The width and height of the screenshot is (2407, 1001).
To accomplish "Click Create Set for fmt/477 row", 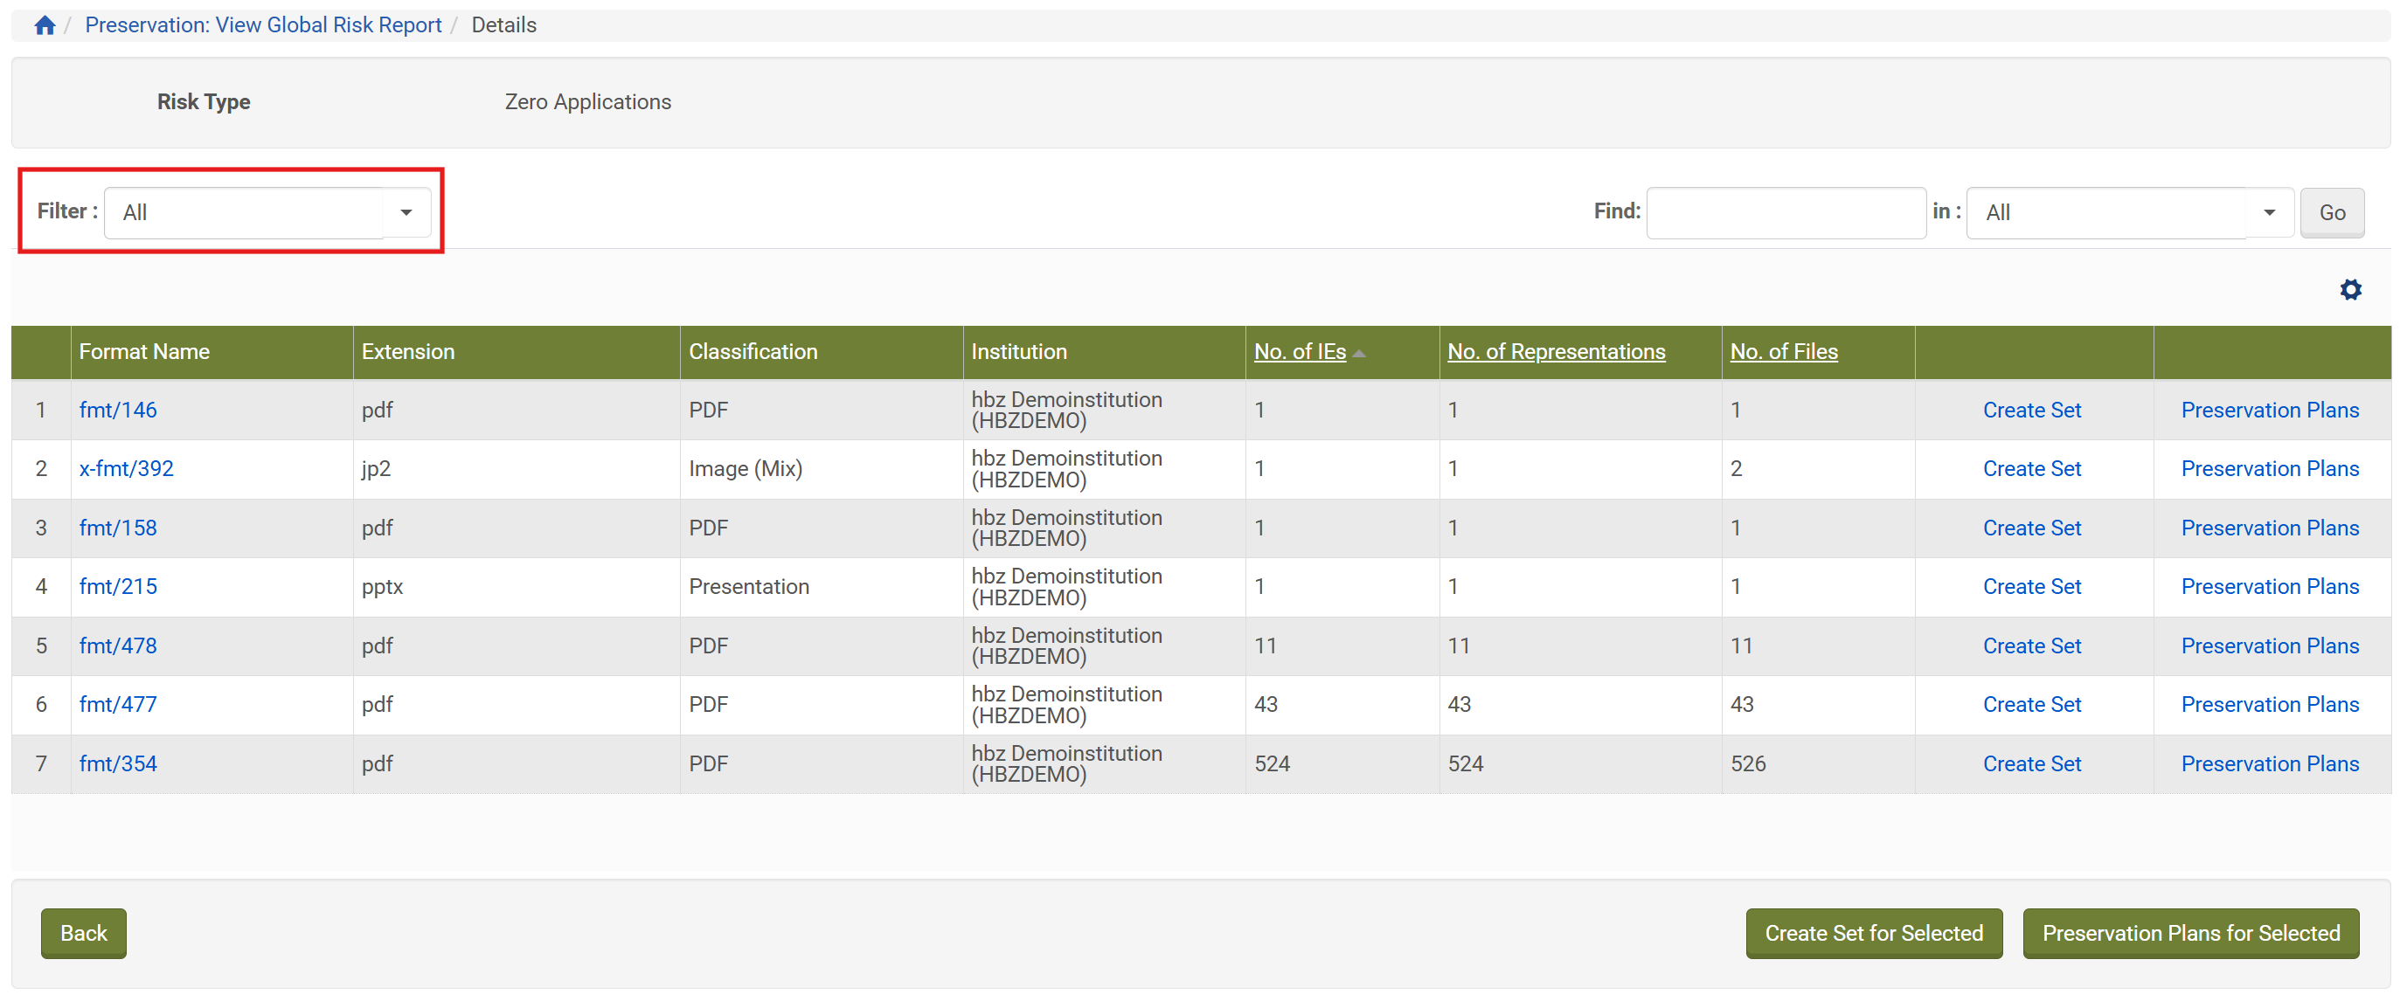I will [x=2031, y=704].
